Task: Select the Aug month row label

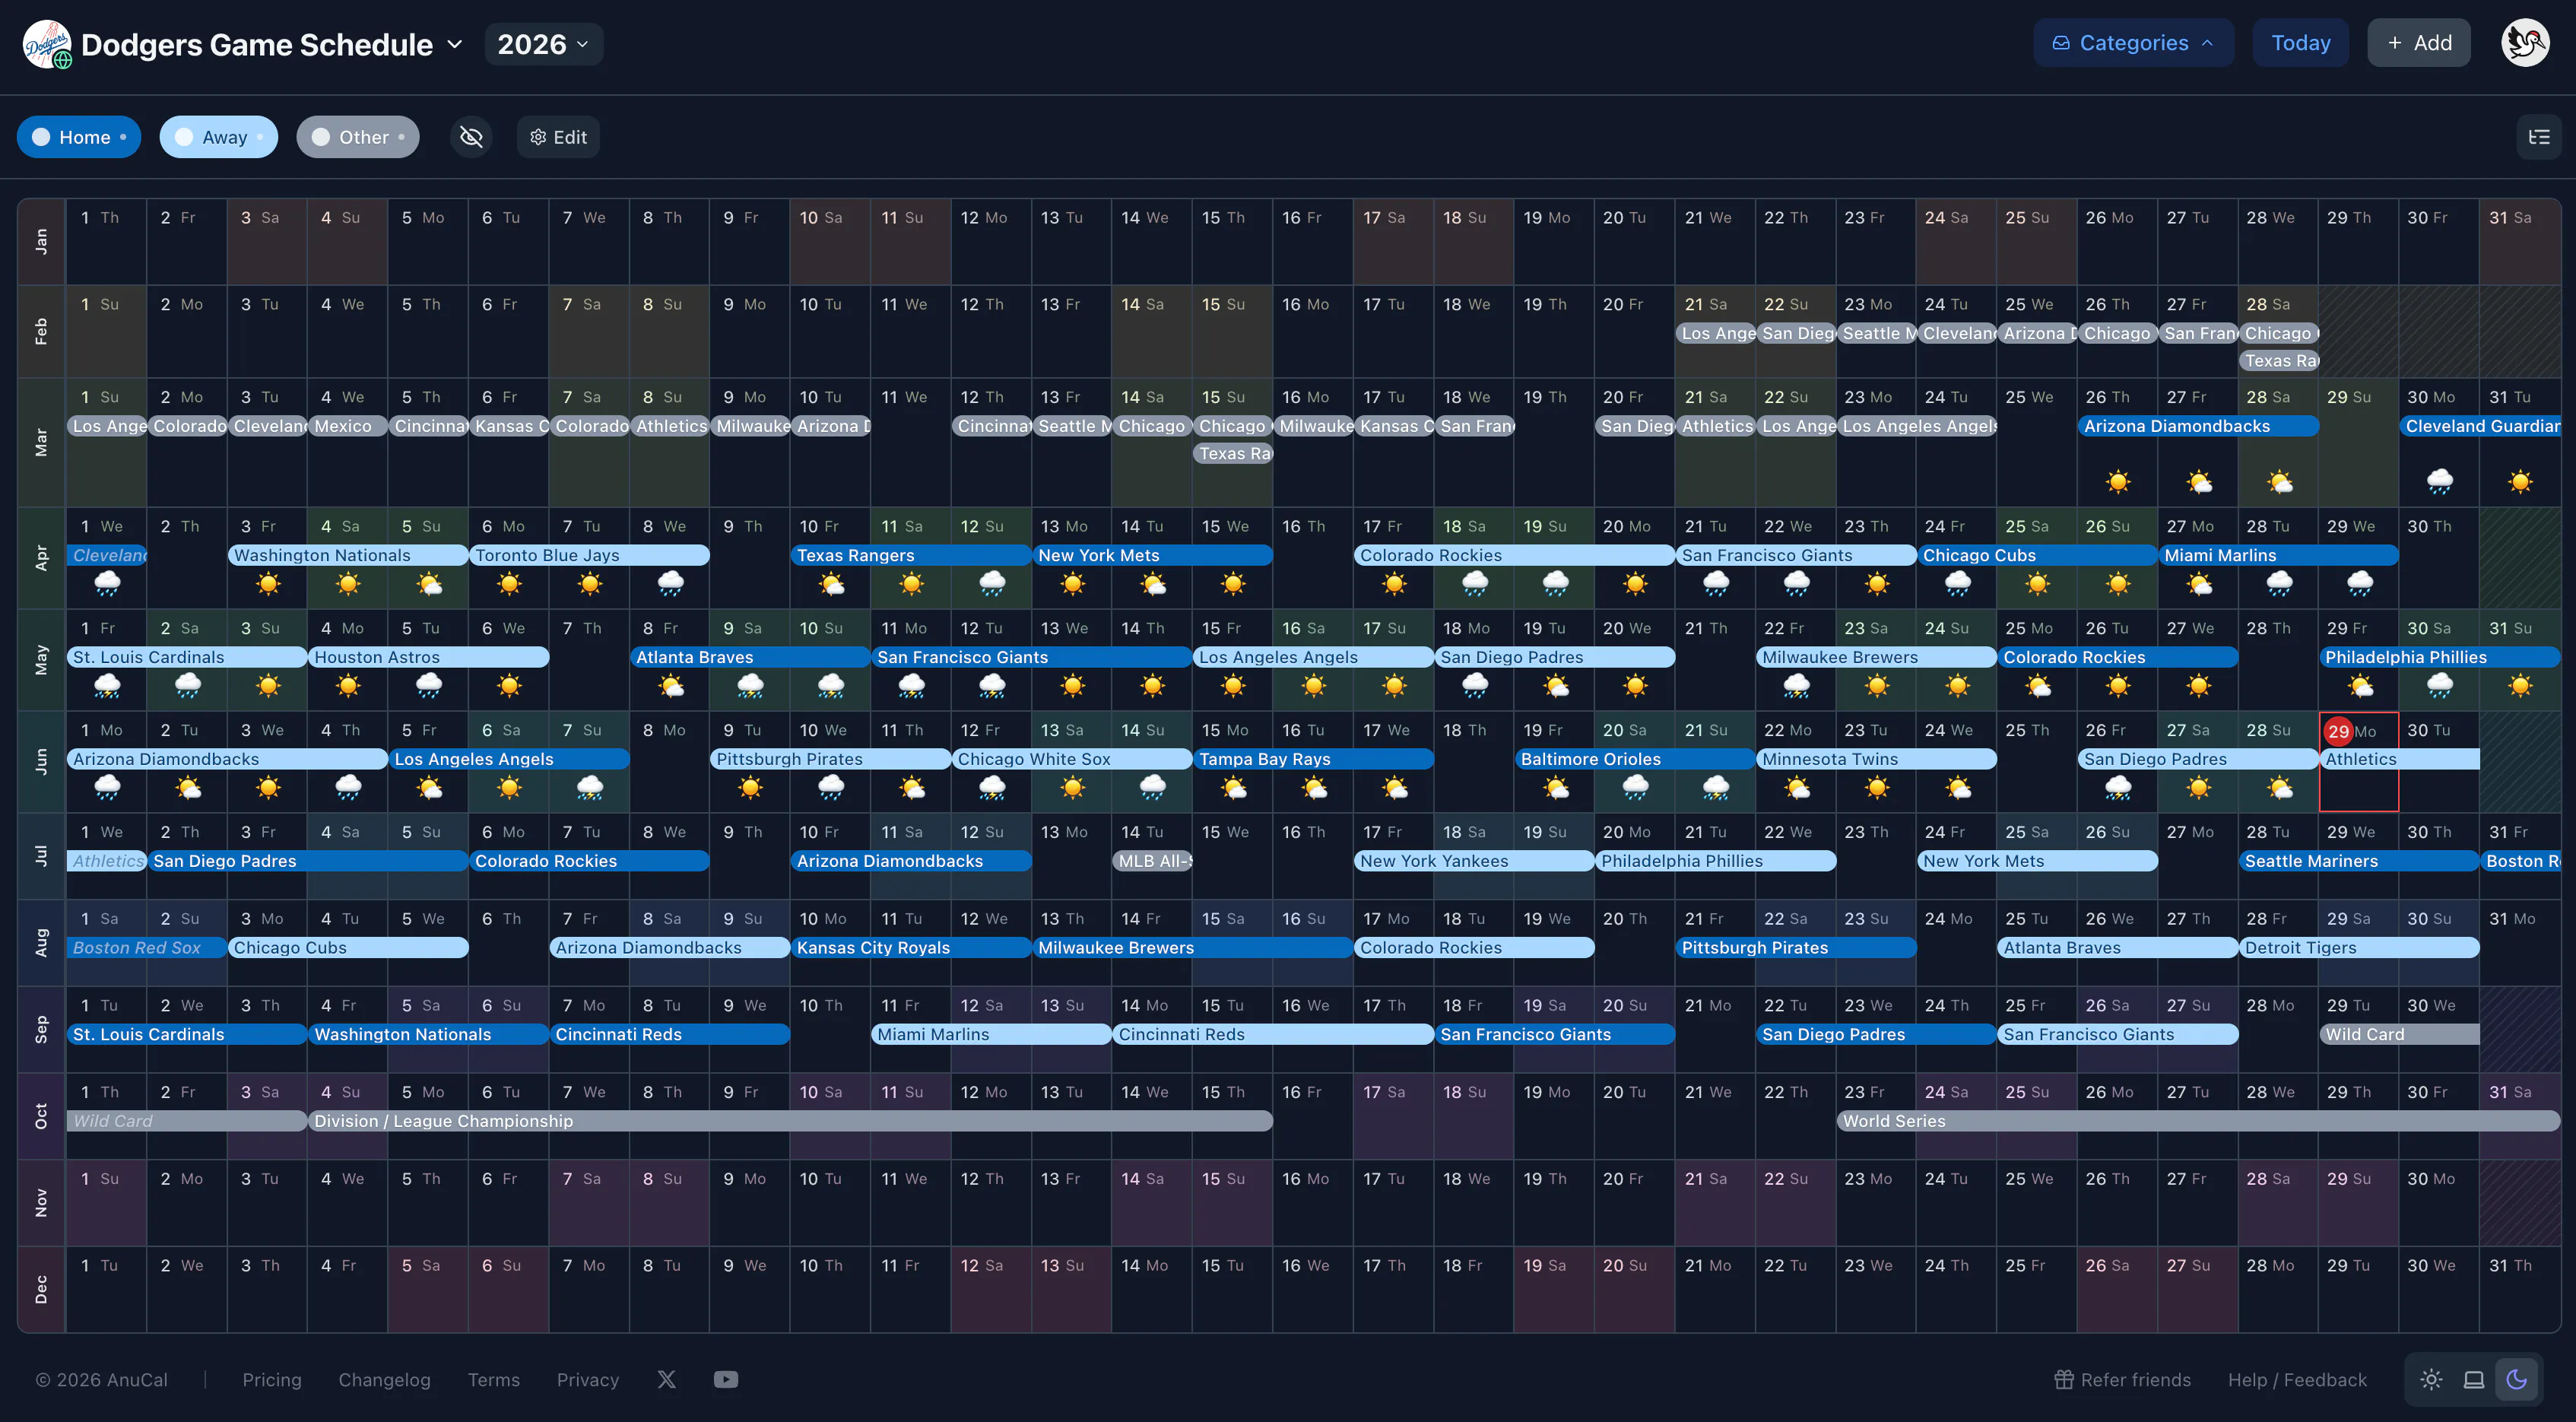Action: coord(41,942)
